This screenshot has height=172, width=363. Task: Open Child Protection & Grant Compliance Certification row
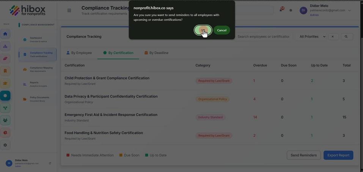209,81
